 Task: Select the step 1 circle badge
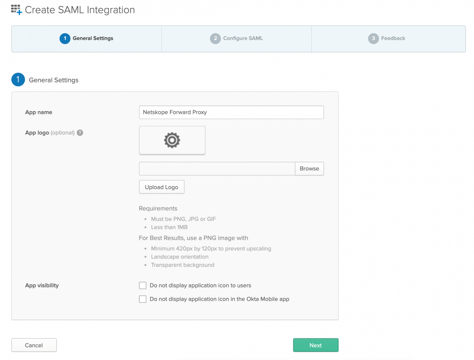[65, 39]
